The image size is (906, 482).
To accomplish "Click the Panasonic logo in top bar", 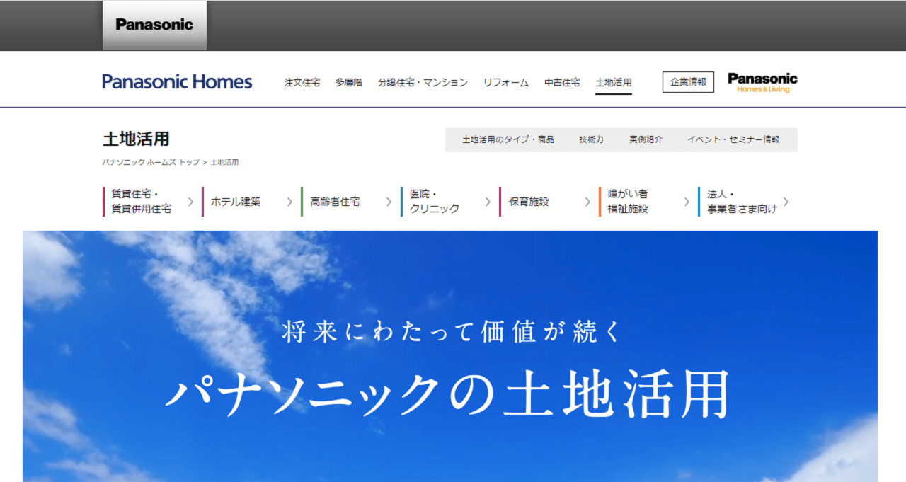I will coord(154,25).
